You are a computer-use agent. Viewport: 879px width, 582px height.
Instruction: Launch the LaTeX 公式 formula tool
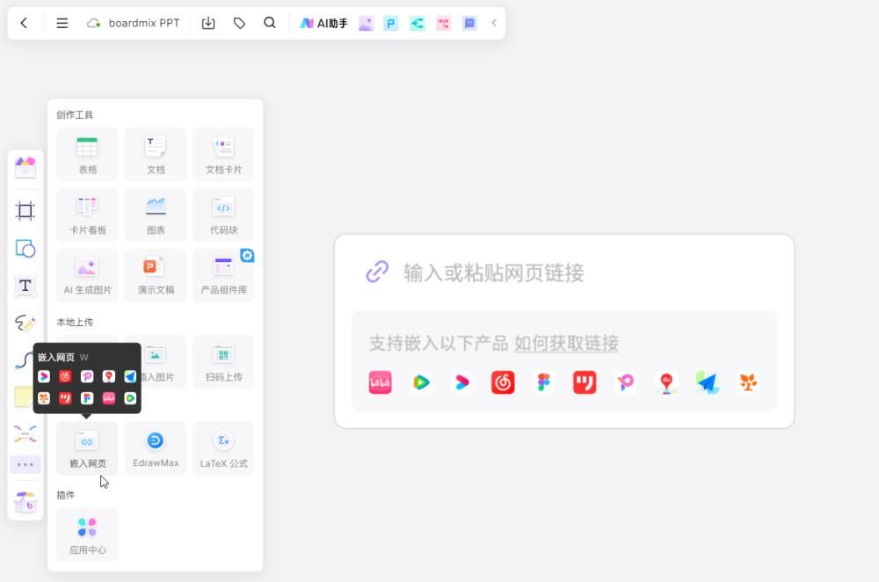[223, 448]
